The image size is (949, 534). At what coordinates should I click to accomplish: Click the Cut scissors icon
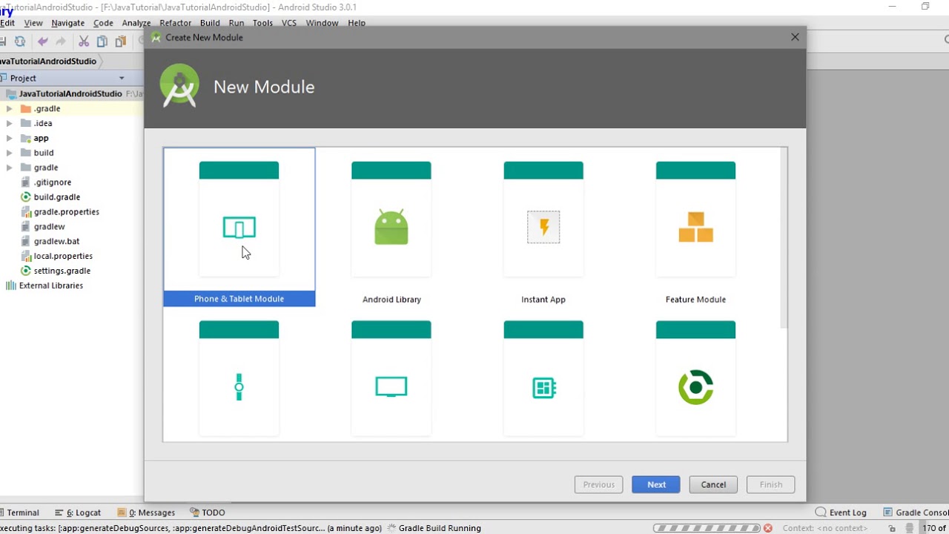[84, 42]
